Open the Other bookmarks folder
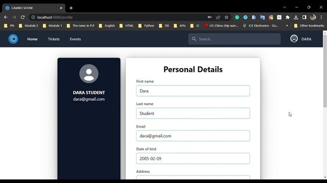 point(309,26)
